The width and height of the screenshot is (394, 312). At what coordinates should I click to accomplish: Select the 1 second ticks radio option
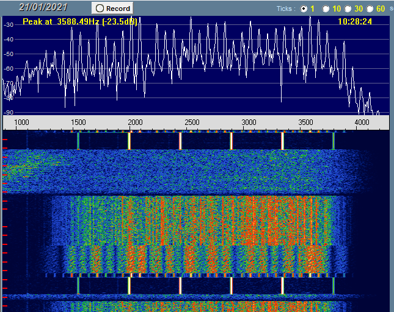pyautogui.click(x=304, y=9)
